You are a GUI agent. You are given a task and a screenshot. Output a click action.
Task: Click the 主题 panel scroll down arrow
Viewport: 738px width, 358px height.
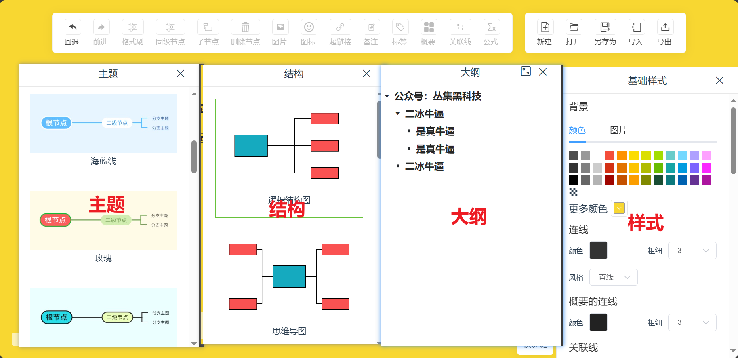click(194, 343)
